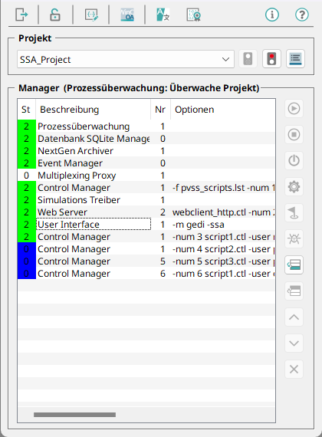The image size is (322, 437).
Task: Click the unlock padlock toolbar icon
Action: click(55, 15)
